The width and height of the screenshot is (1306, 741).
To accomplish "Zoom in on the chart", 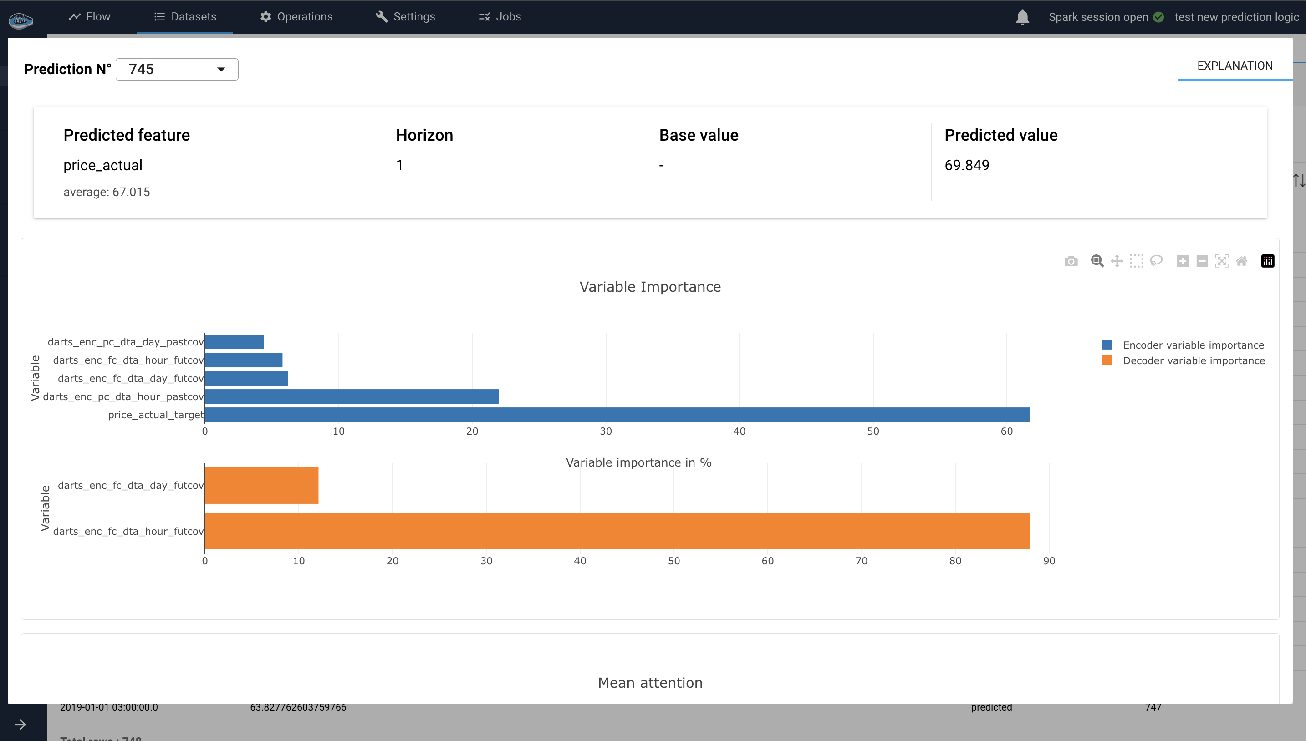I will click(x=1182, y=261).
